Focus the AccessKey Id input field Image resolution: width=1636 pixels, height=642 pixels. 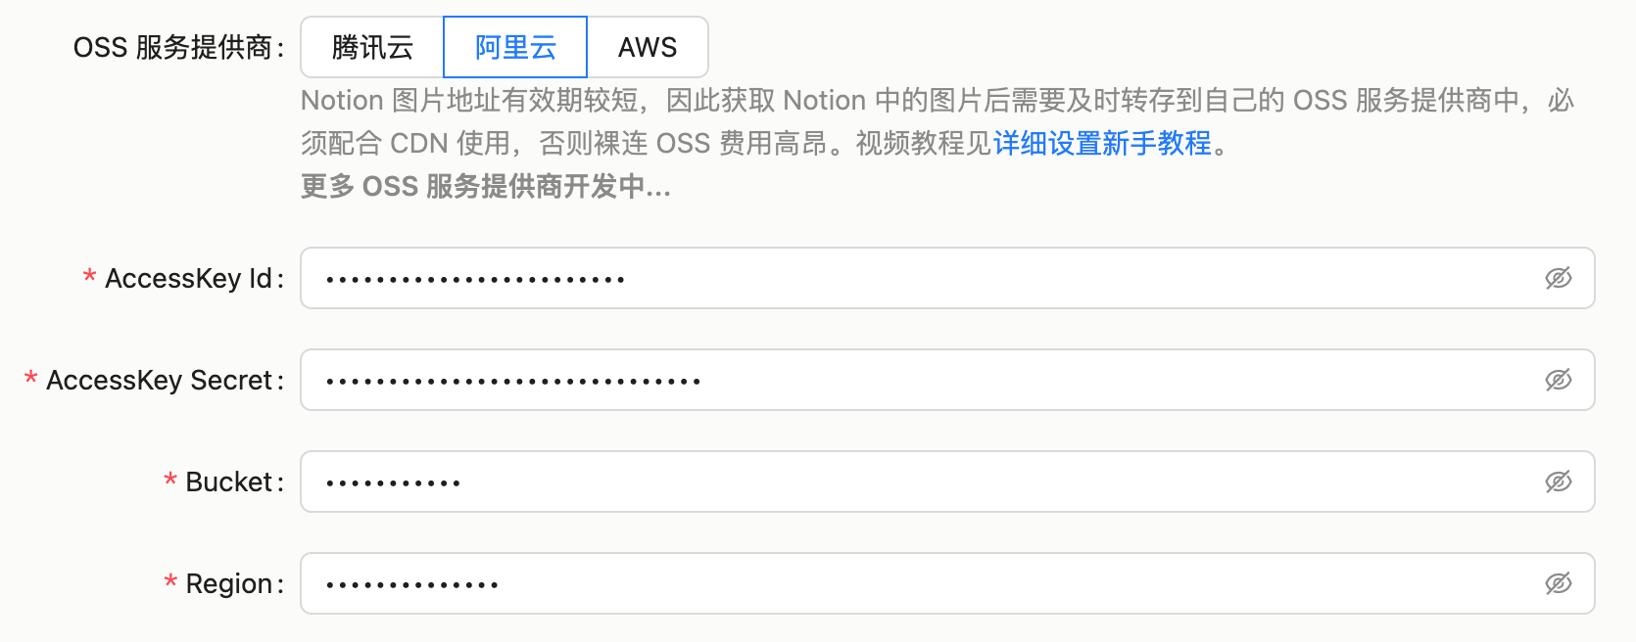coord(947,278)
